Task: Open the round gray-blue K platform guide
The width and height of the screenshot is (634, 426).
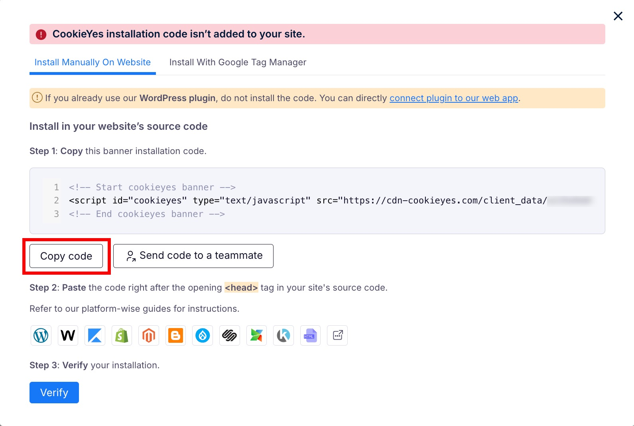Action: (x=284, y=335)
